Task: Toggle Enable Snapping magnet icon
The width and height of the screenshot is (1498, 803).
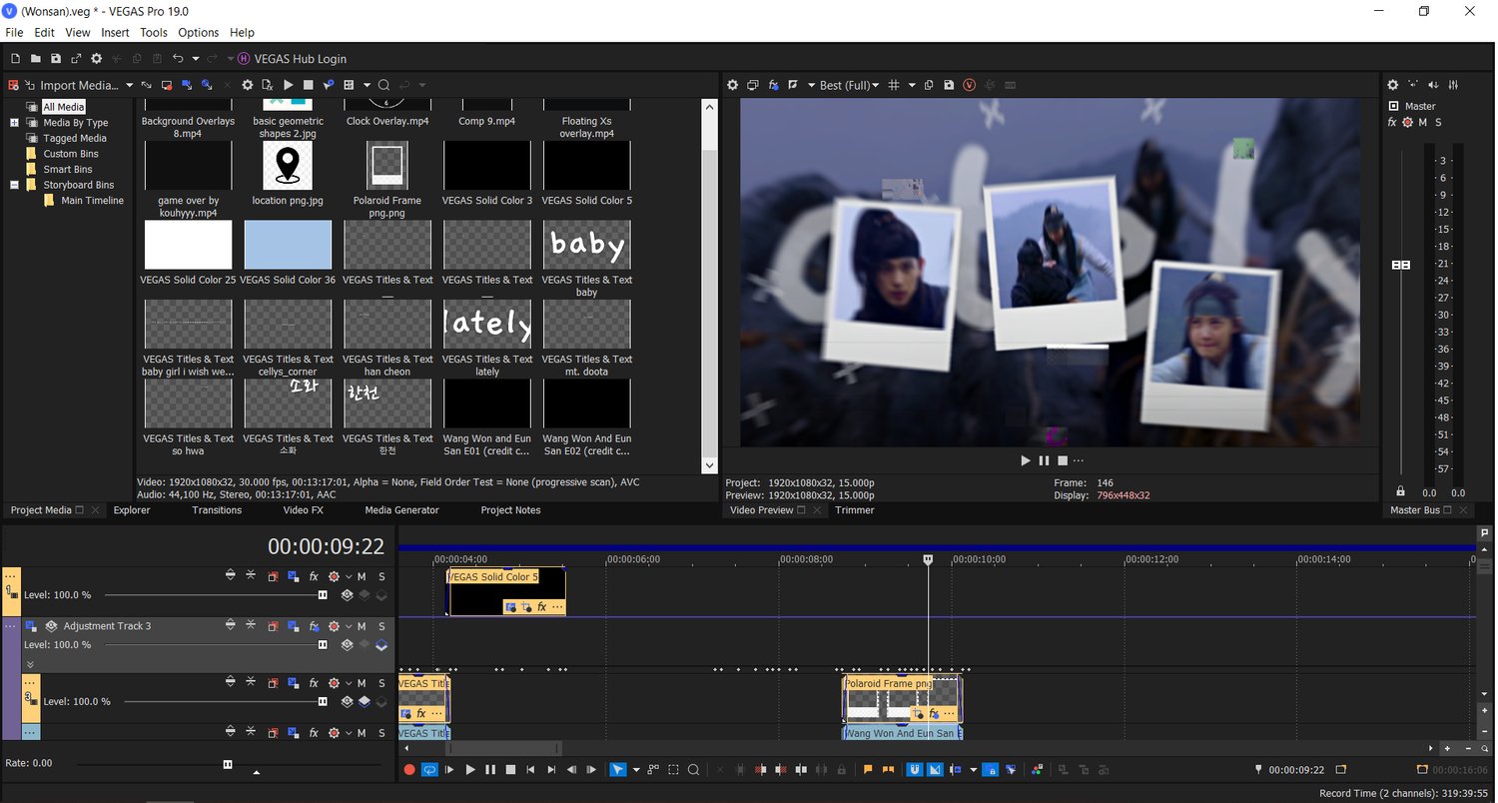Action: pyautogui.click(x=915, y=770)
